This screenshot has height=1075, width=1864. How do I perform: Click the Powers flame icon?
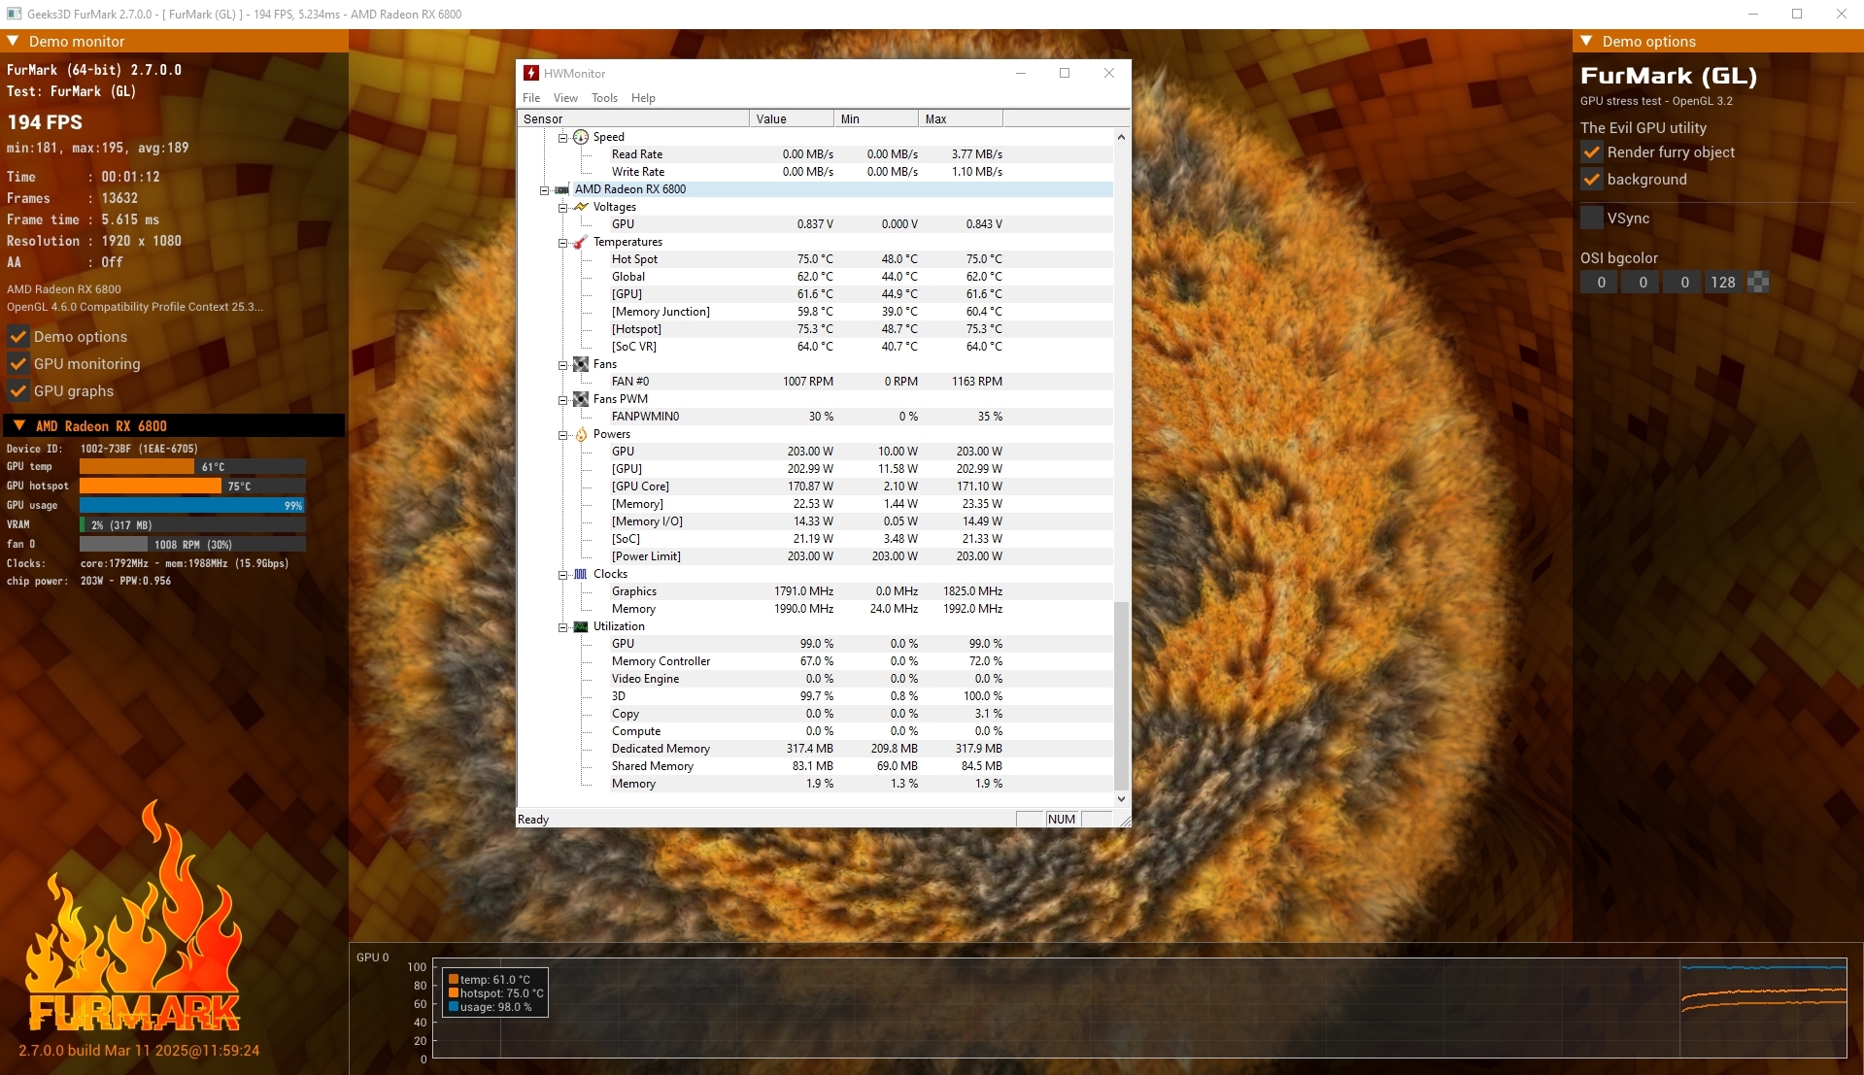pyautogui.click(x=581, y=434)
